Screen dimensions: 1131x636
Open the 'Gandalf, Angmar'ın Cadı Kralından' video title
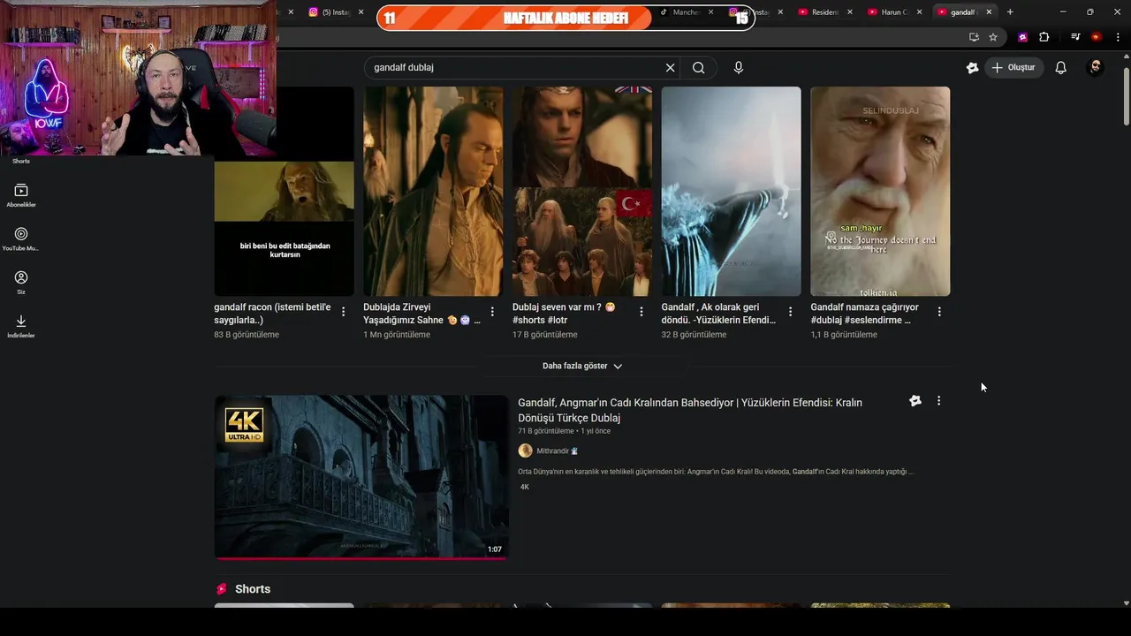690,410
